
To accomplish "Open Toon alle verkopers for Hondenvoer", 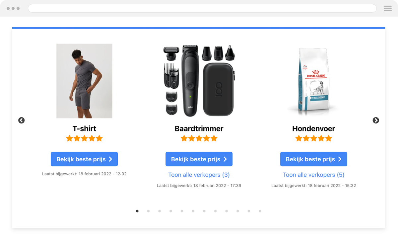I will (x=313, y=175).
